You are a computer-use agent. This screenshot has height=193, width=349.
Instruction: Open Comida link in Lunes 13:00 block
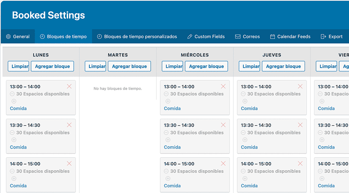18,108
